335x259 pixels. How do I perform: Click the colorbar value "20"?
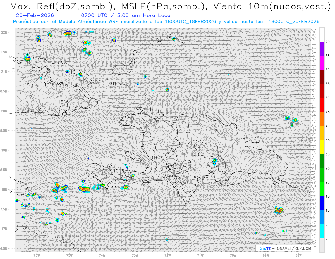click(327, 182)
